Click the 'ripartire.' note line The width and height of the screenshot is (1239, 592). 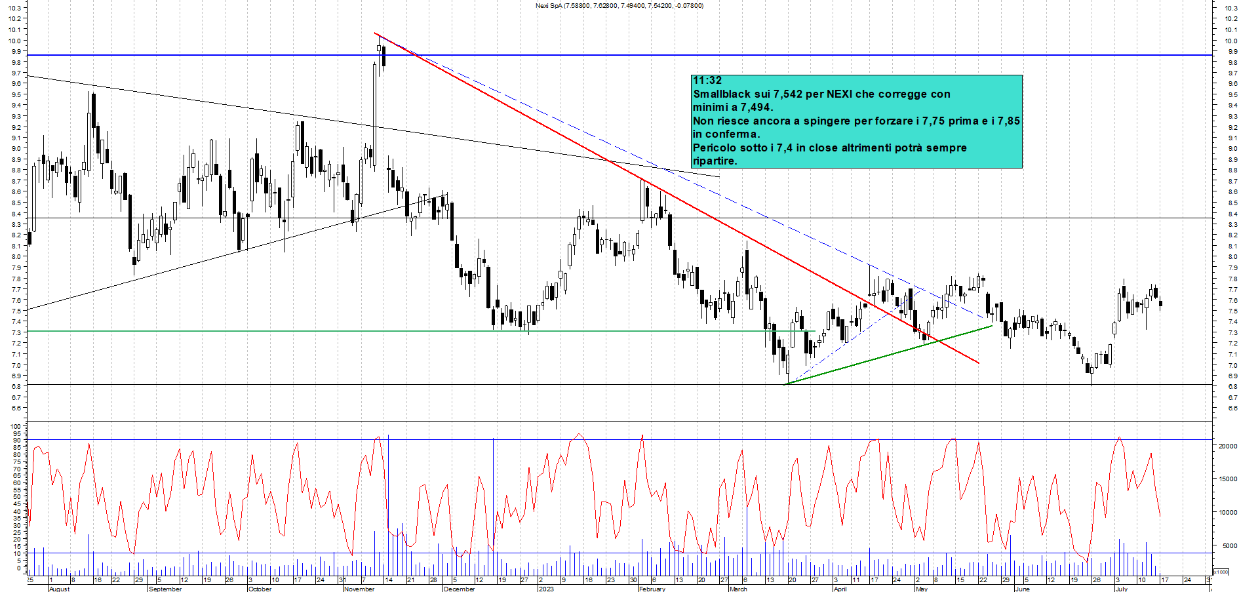tap(715, 161)
